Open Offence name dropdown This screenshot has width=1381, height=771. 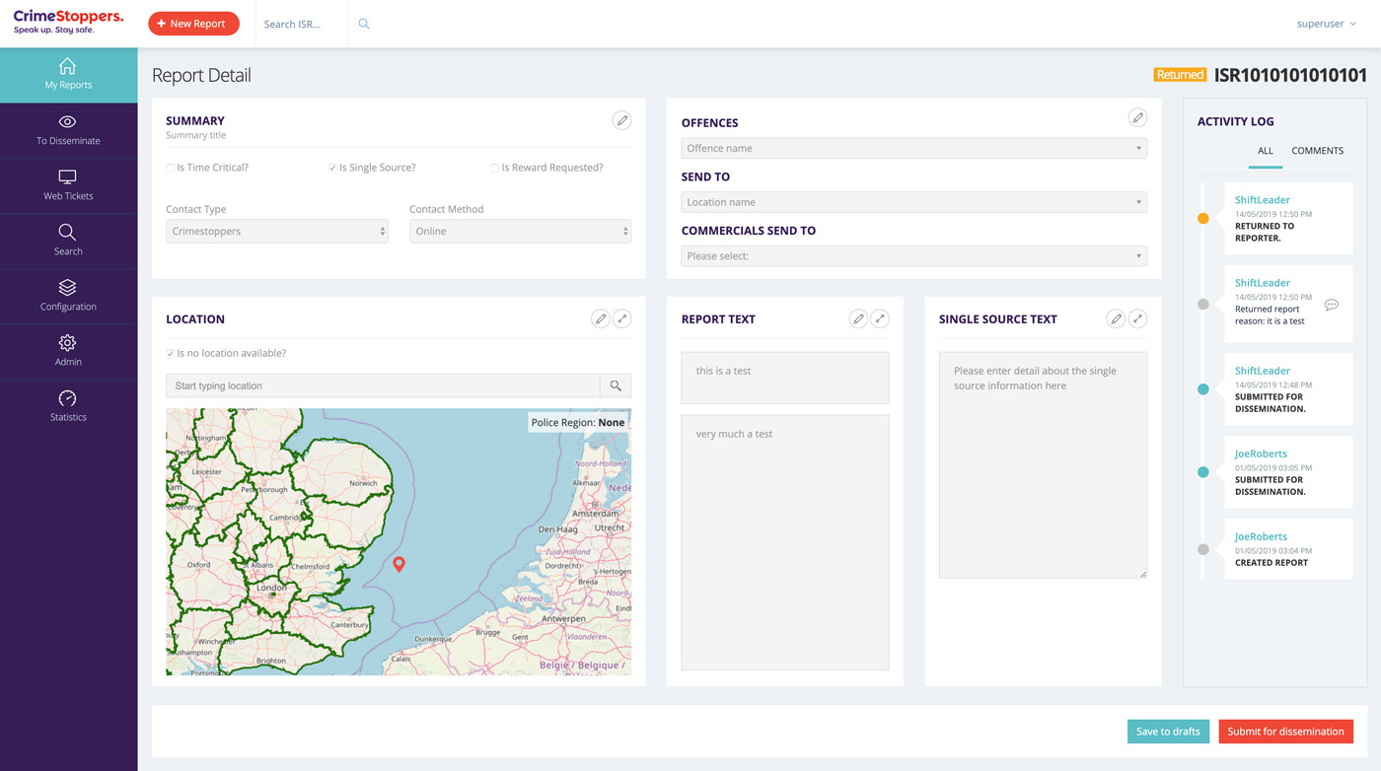pos(913,148)
